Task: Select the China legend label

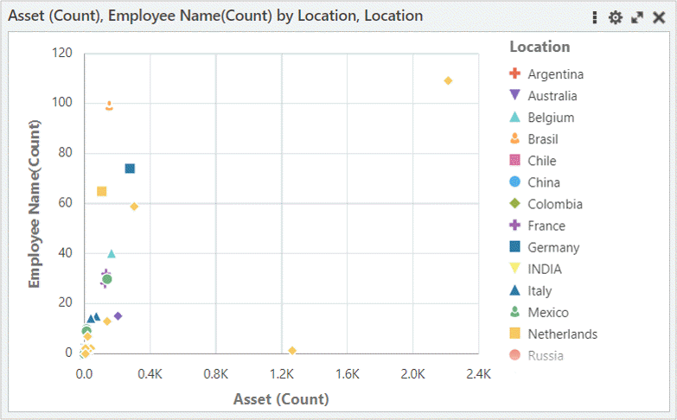Action: point(544,182)
